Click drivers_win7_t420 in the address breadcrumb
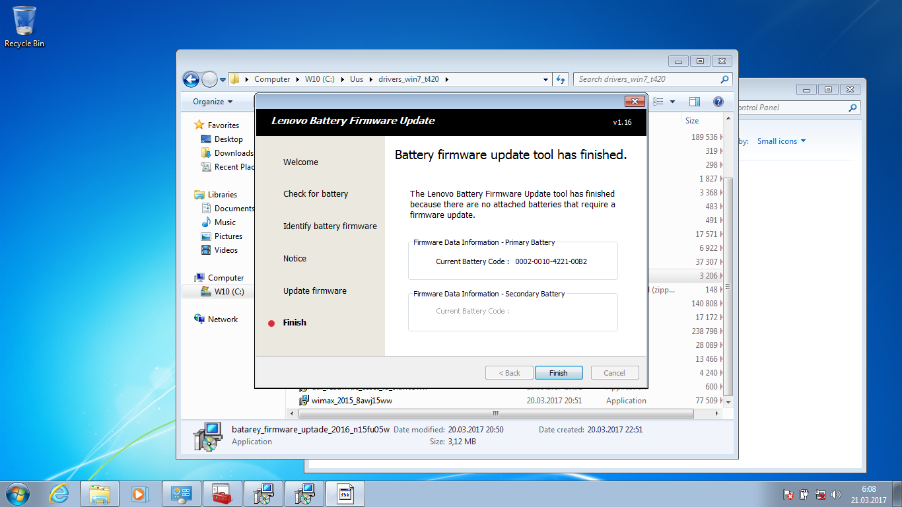The image size is (902, 507). click(408, 79)
